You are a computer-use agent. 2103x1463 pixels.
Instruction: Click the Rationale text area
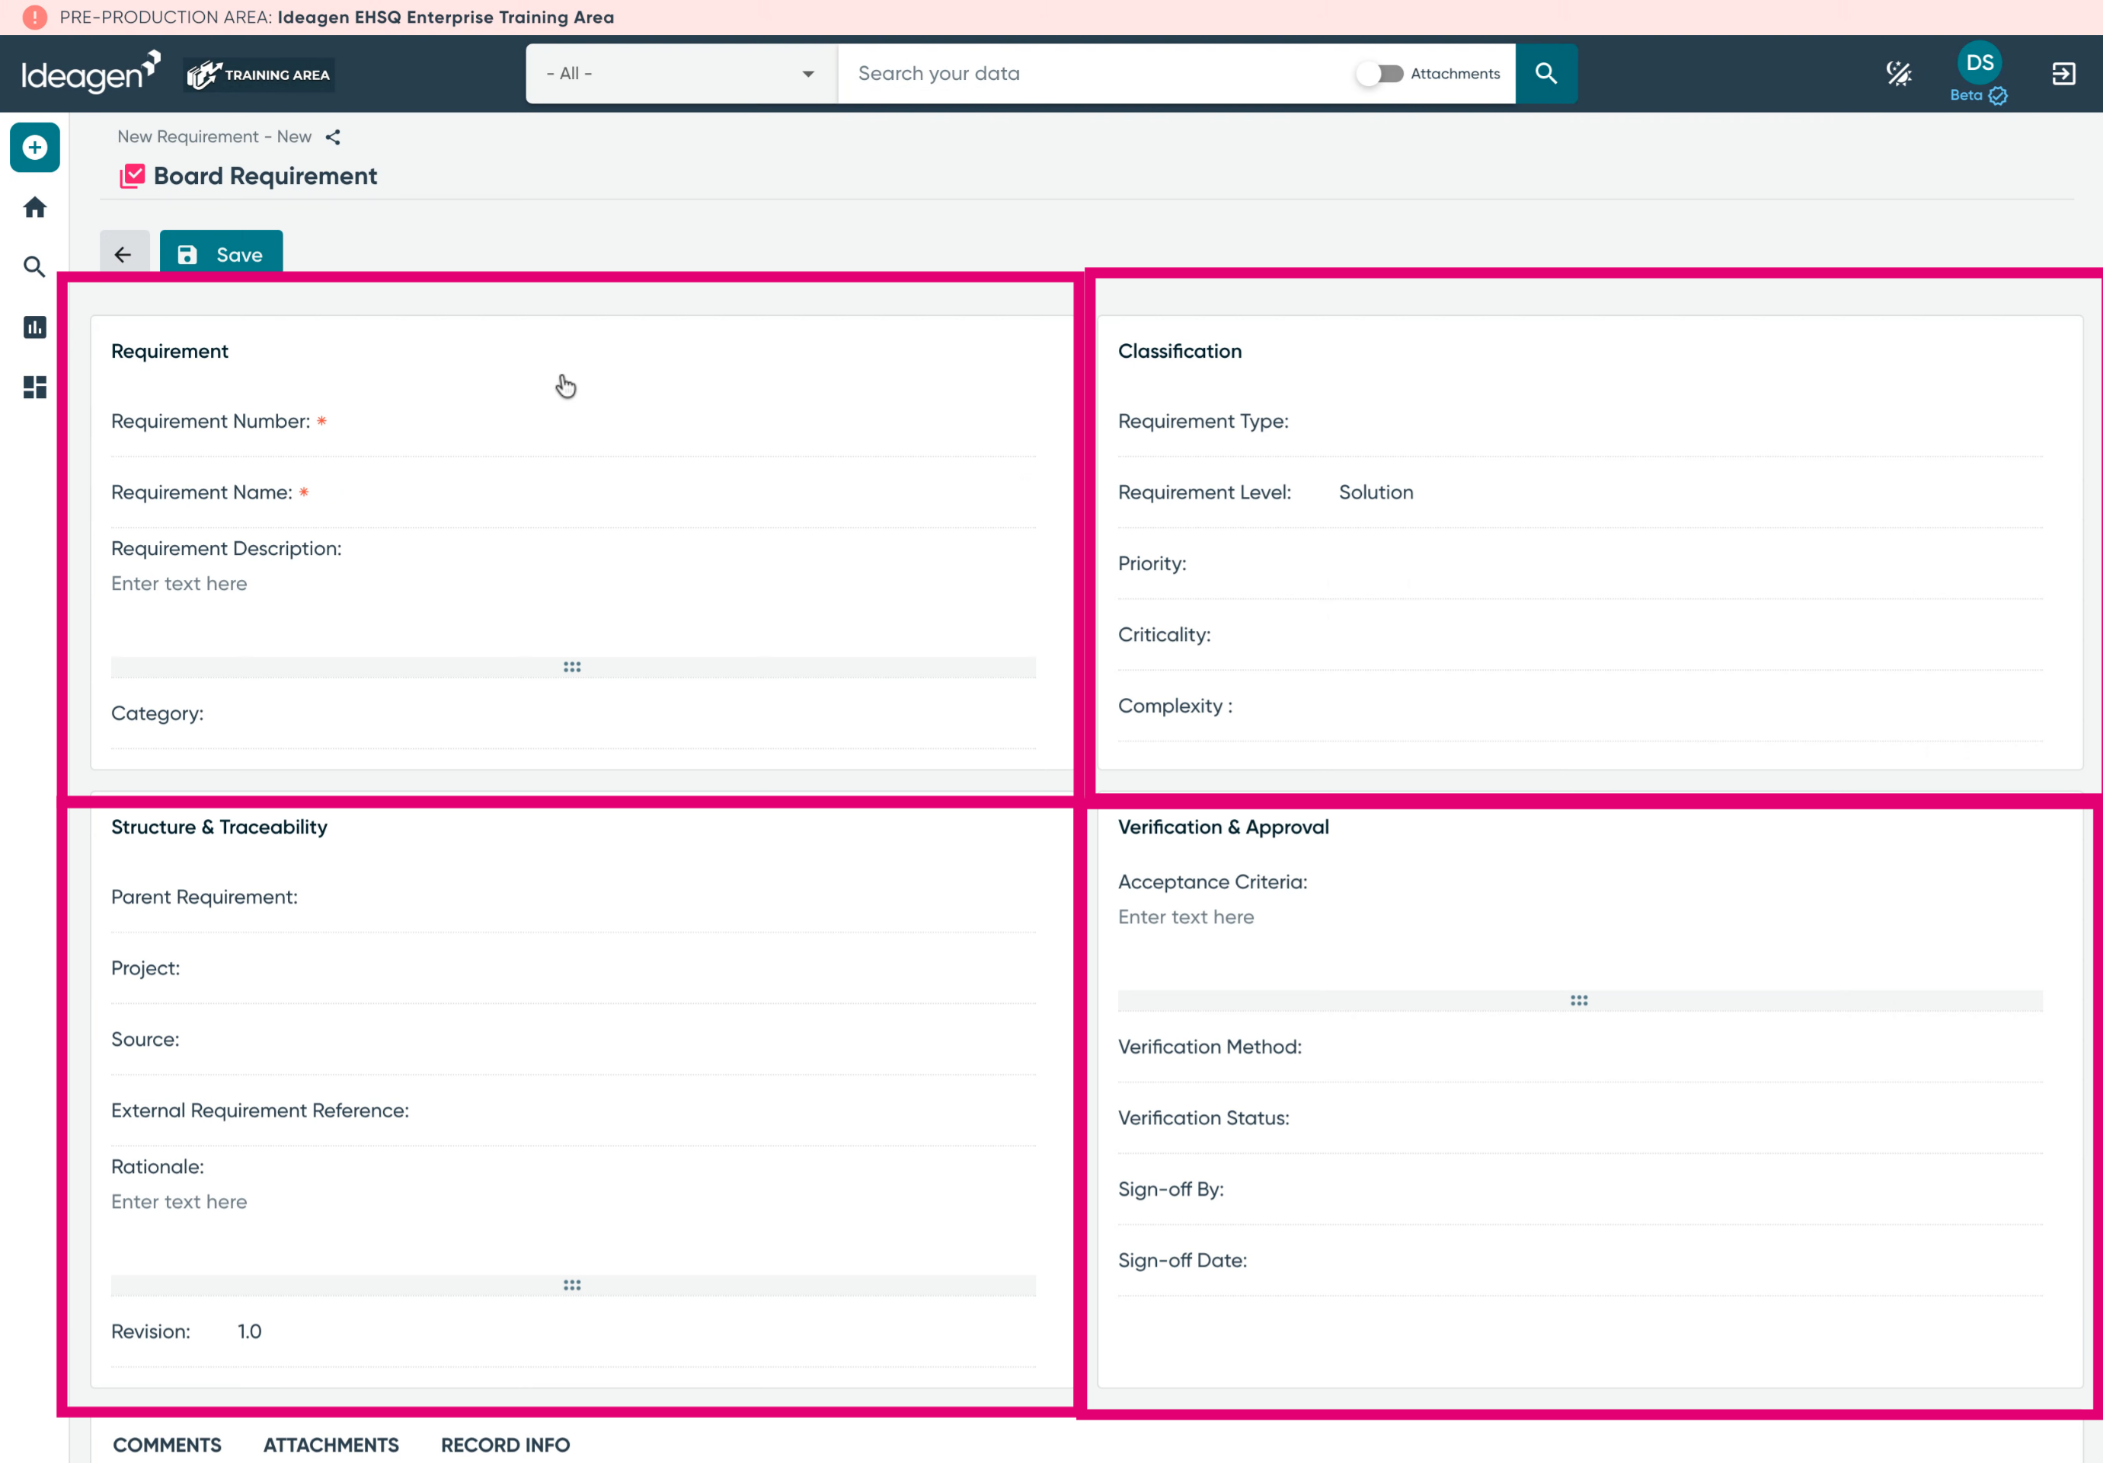[574, 1228]
